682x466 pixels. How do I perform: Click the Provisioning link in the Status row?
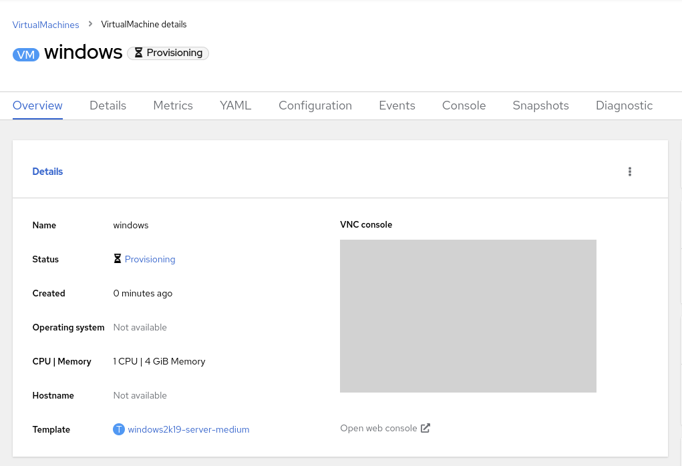(150, 259)
